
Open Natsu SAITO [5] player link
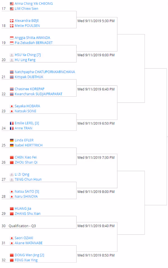click(x=27, y=191)
